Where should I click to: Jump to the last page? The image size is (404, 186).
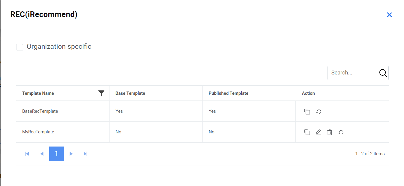pyautogui.click(x=85, y=154)
